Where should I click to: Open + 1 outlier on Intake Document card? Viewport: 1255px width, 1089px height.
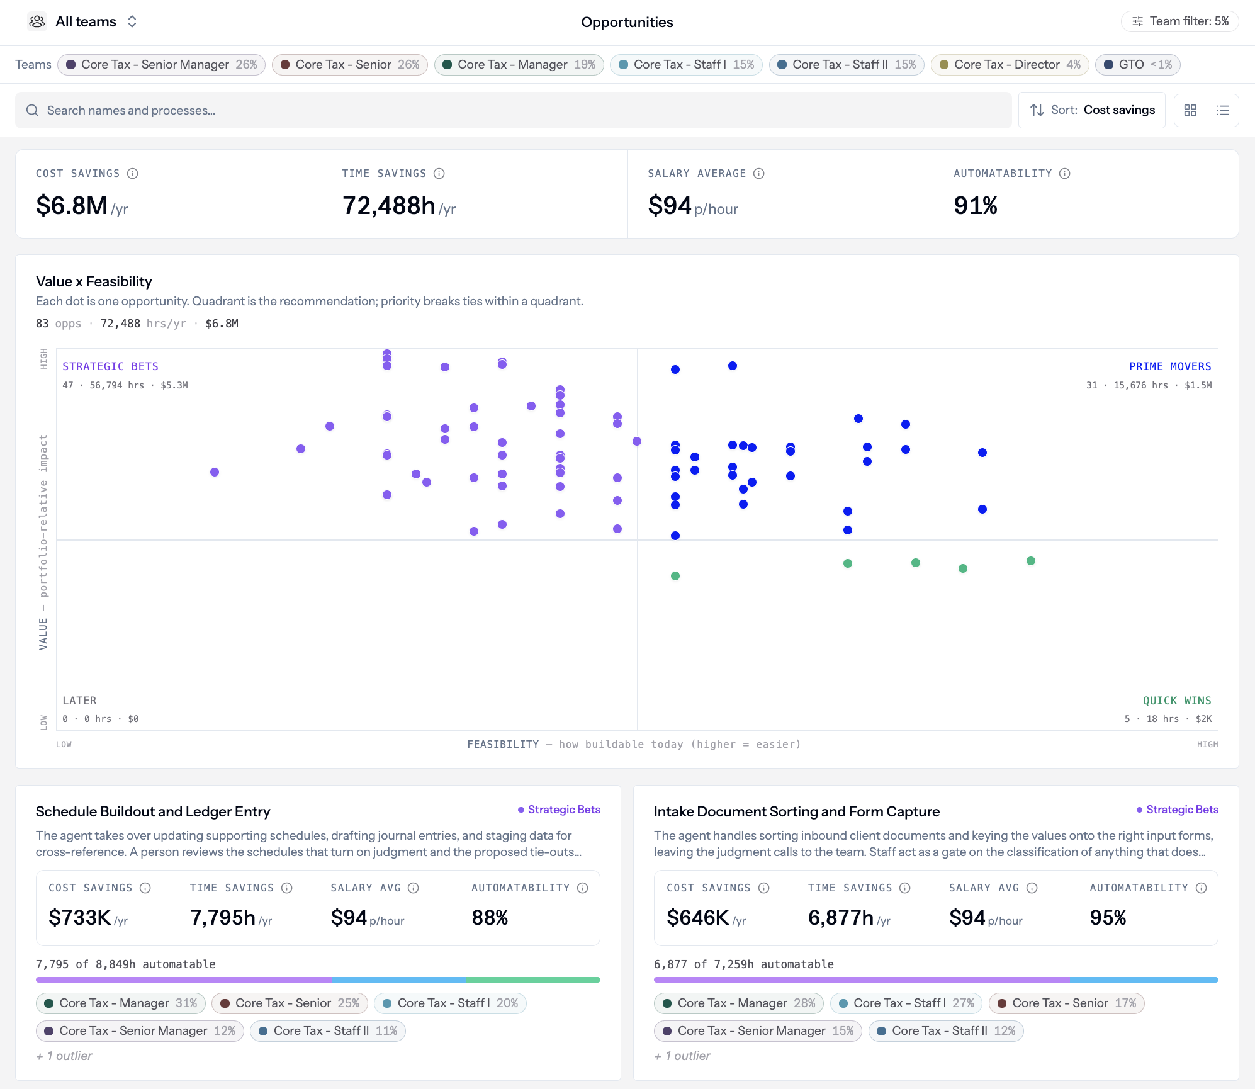click(682, 1056)
